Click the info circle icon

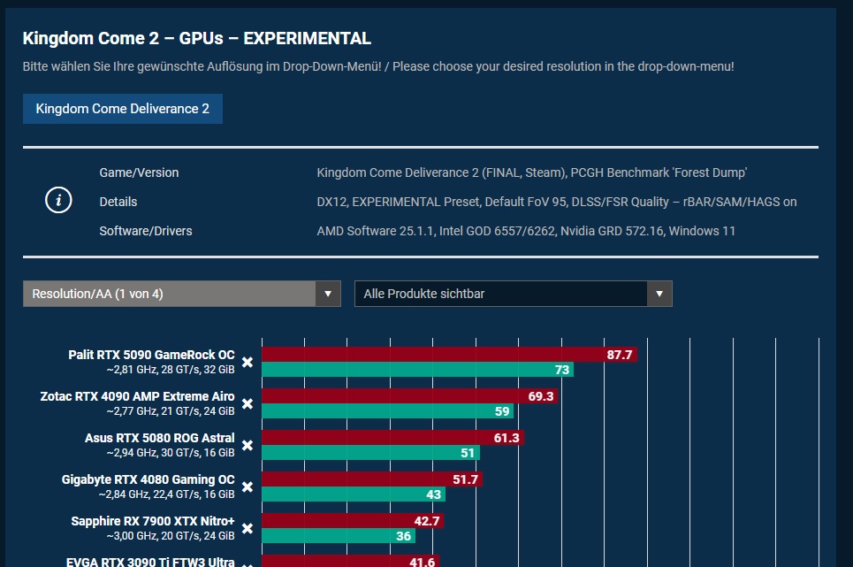click(58, 200)
